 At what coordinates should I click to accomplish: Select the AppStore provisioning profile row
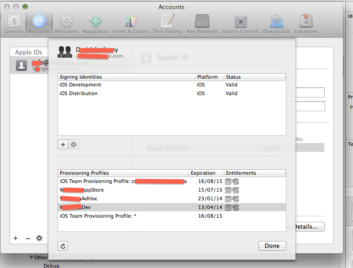click(x=172, y=190)
